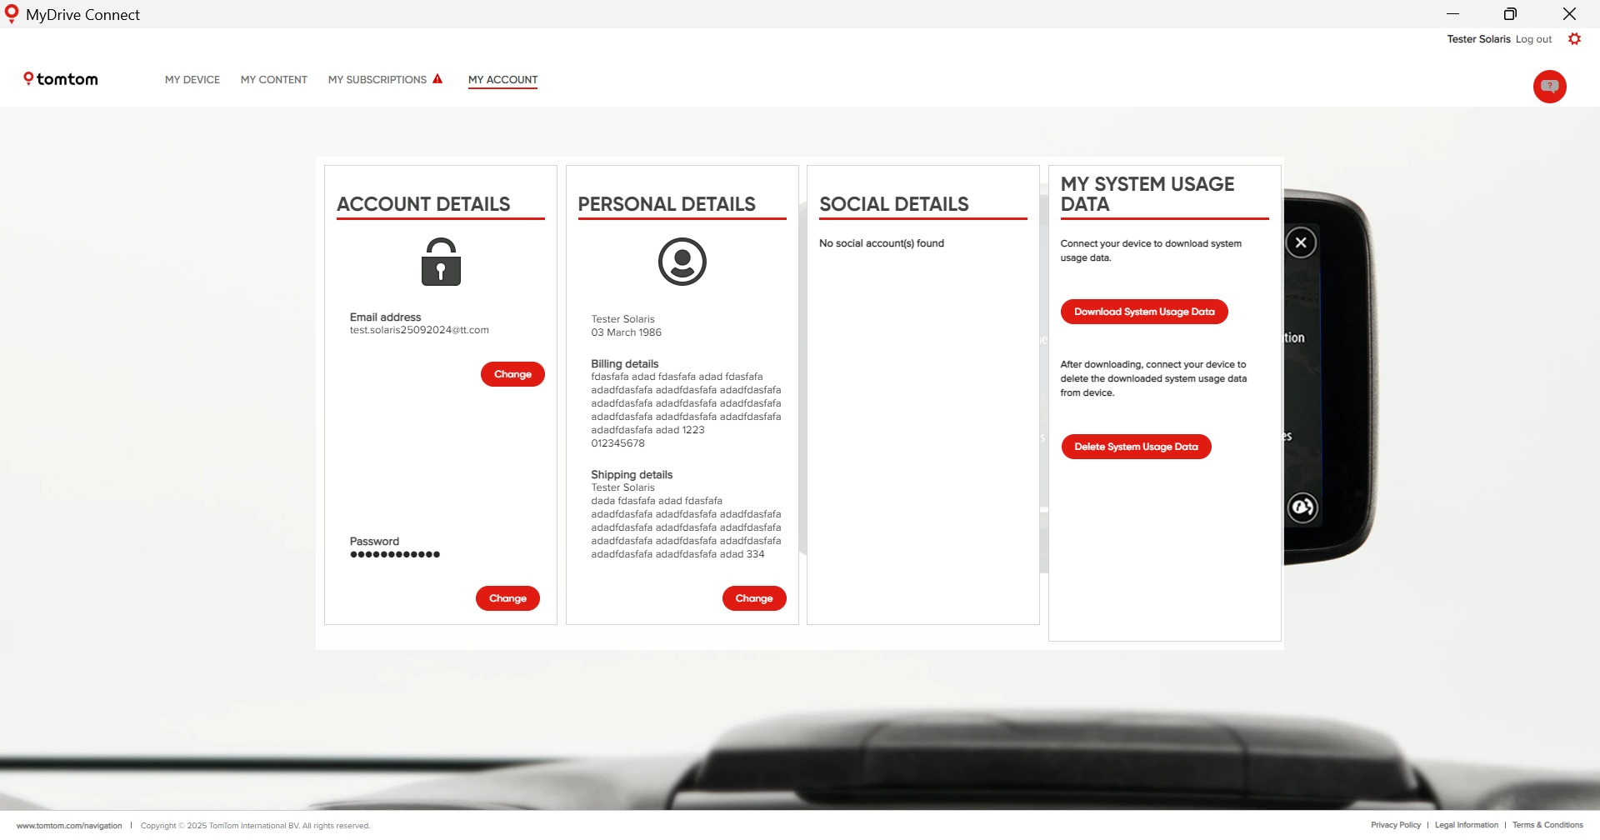
Task: Click MyDrive Connect title bar app icon
Action: [x=12, y=14]
